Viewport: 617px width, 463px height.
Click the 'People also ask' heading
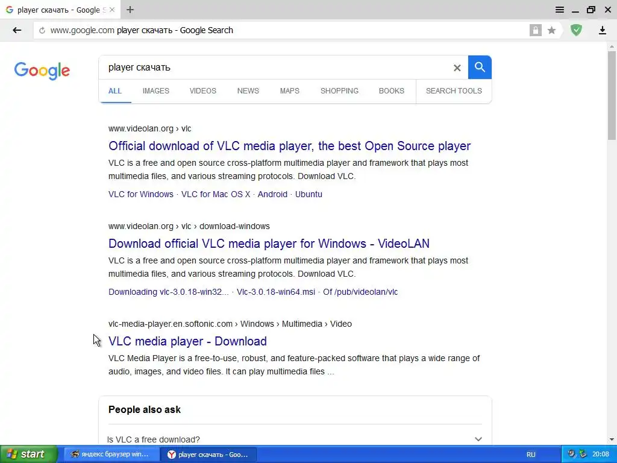145,410
